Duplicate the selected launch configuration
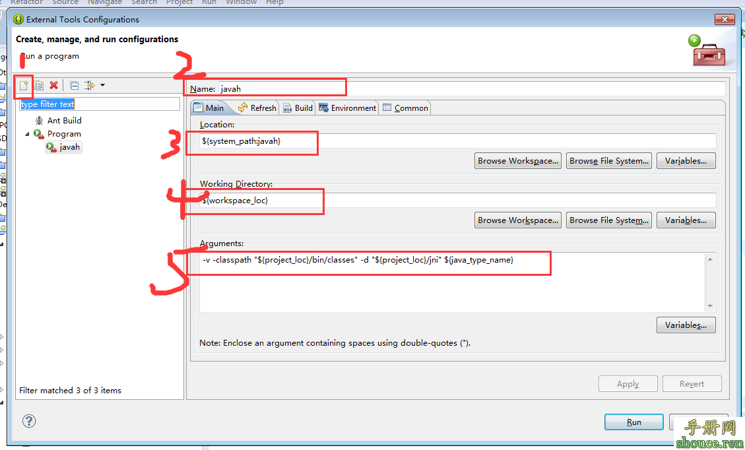 (39, 85)
